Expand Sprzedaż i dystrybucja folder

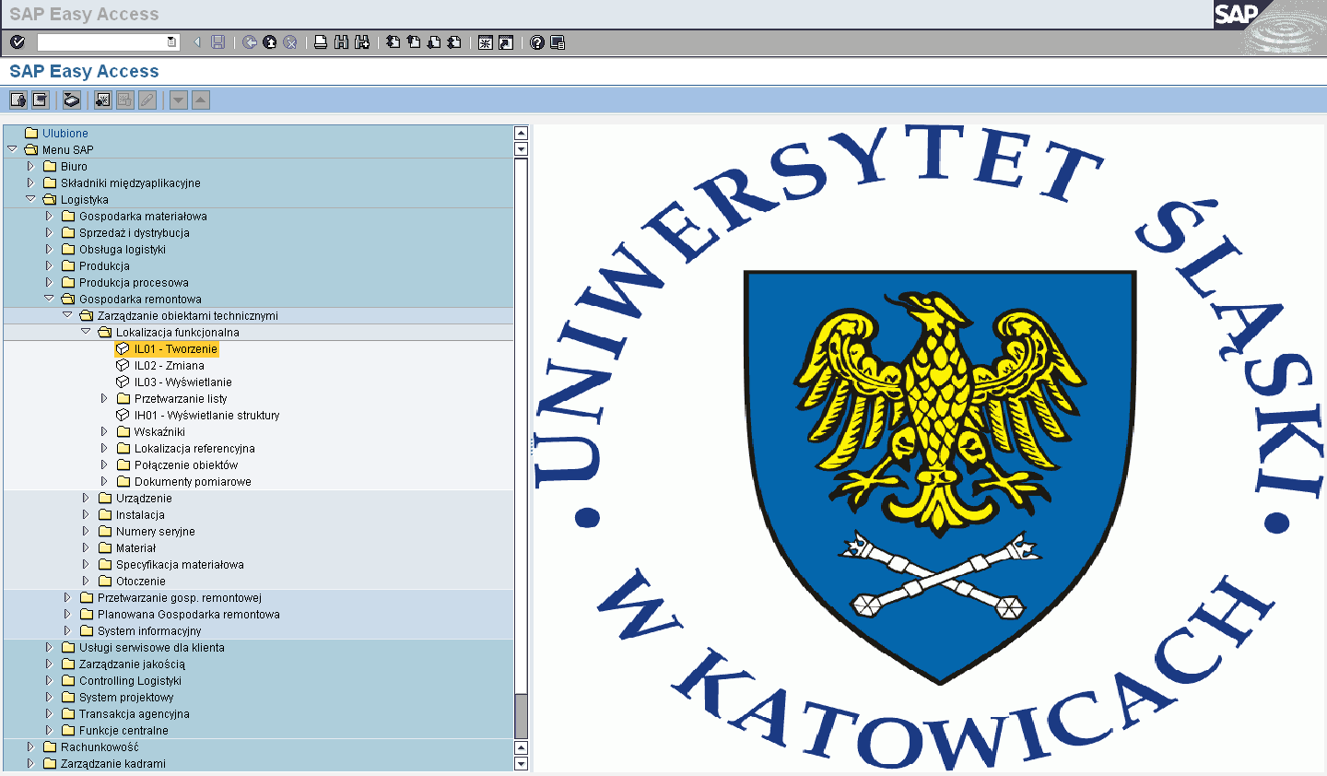[49, 232]
